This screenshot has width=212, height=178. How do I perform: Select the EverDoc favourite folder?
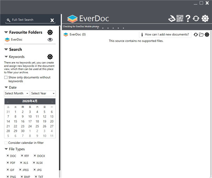point(17,39)
